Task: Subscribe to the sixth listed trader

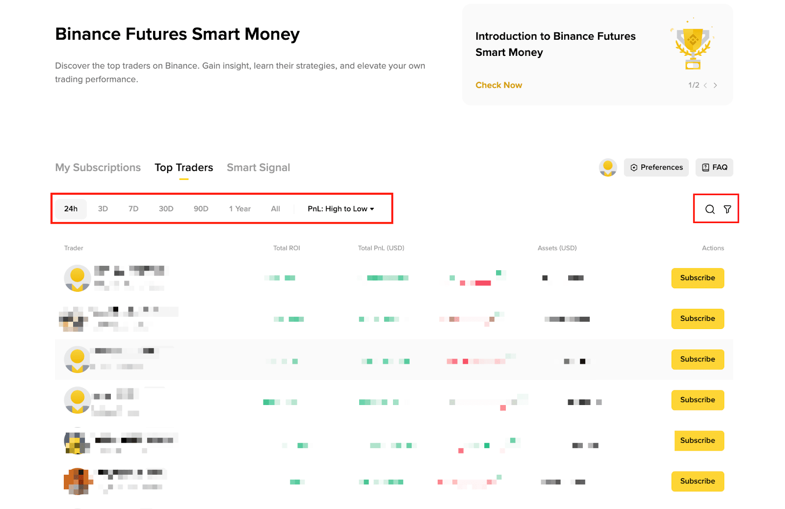Action: pyautogui.click(x=698, y=482)
